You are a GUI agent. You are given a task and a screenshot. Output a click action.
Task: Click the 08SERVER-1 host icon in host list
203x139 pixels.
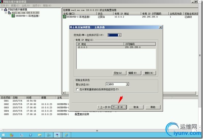[65, 17]
